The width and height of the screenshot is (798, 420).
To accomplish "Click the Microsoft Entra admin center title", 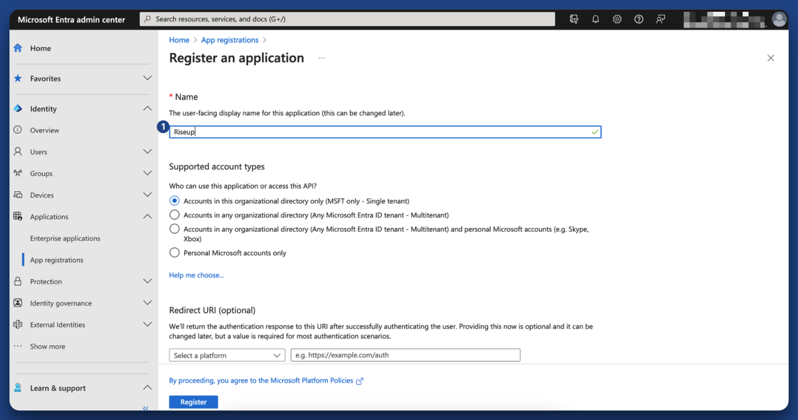I will tap(72, 19).
